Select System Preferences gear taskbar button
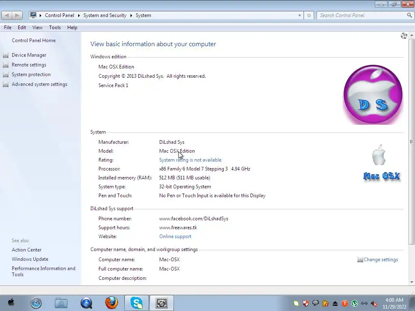Screen dimensions: 415x311 click(162, 303)
